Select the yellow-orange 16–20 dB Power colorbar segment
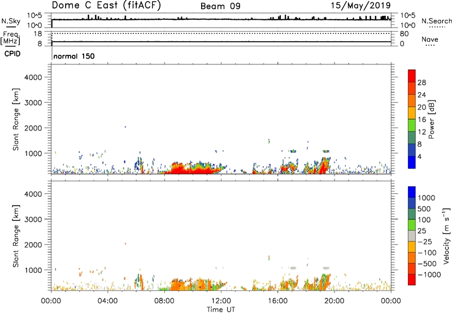Image resolution: width=452 pixels, height=313 pixels. coord(412,113)
